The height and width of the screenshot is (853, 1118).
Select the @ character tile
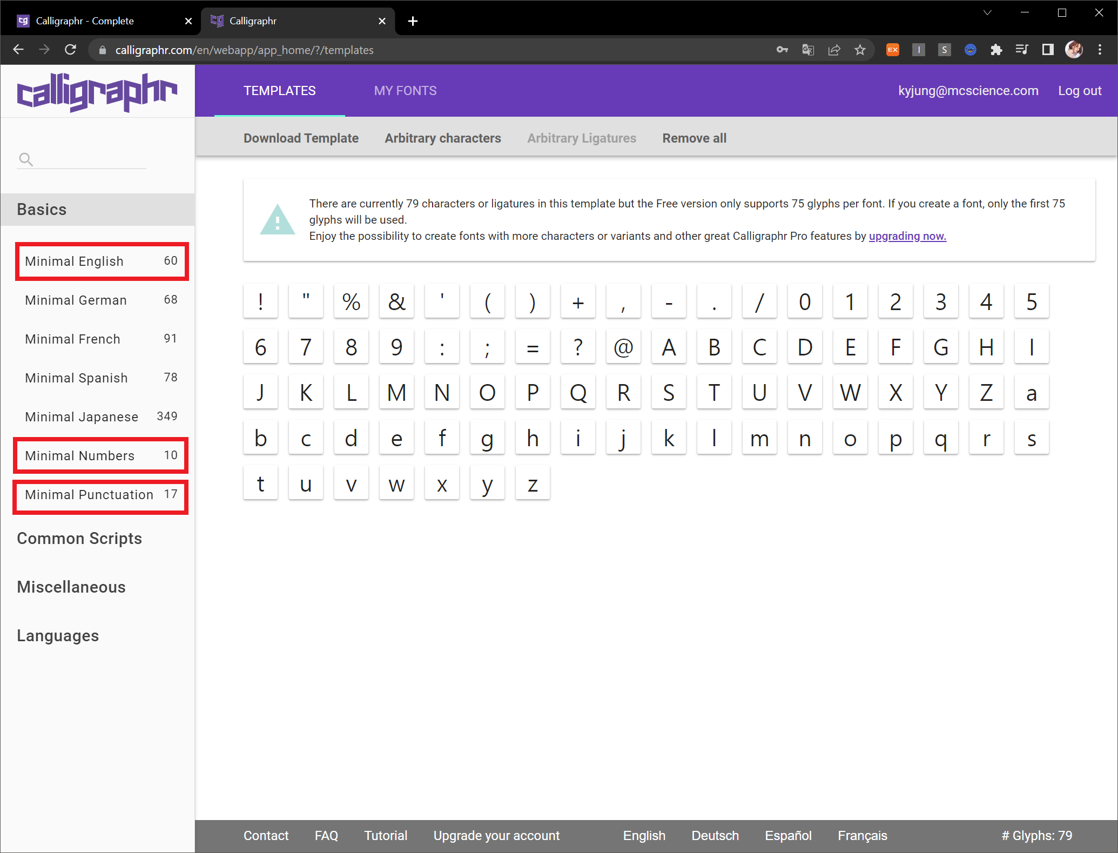623,347
